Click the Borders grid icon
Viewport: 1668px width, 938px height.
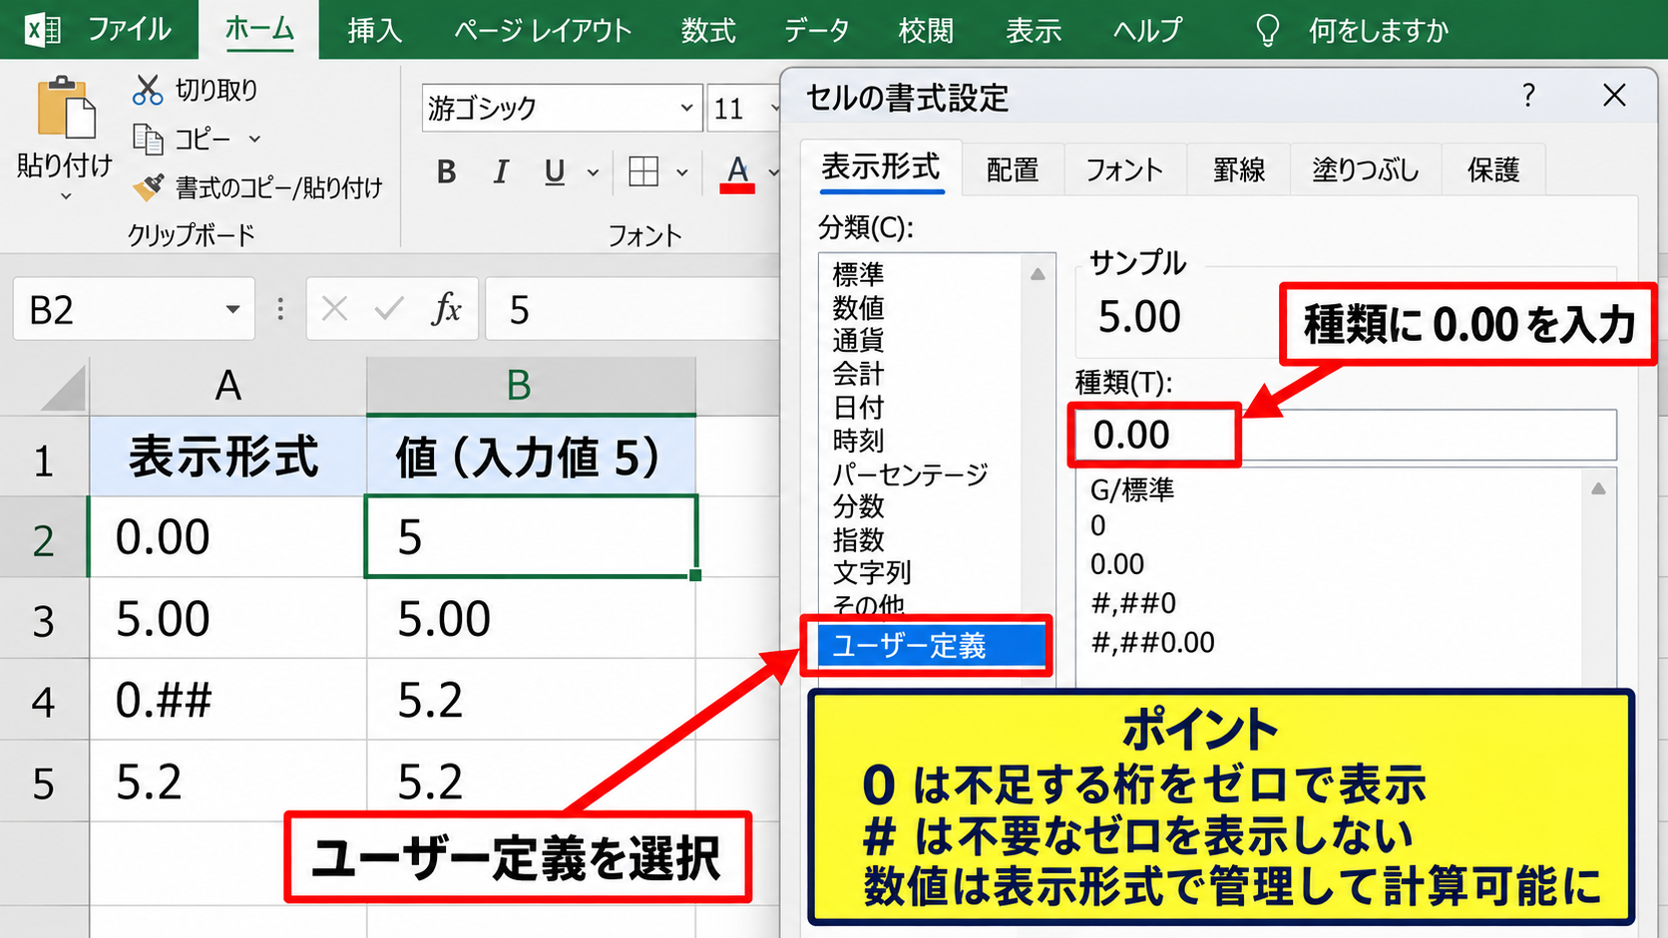tap(643, 171)
